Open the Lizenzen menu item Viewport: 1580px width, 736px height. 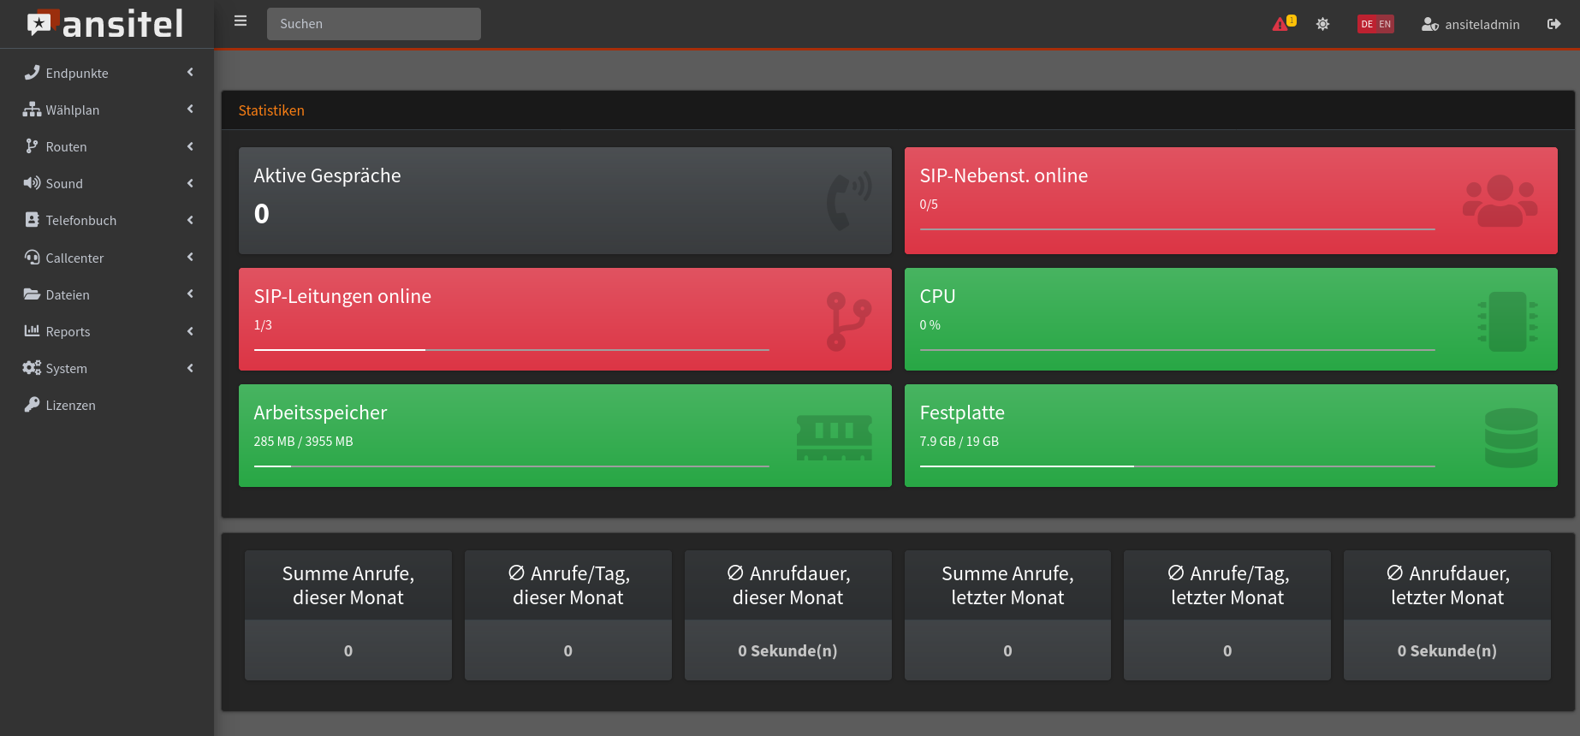[70, 405]
